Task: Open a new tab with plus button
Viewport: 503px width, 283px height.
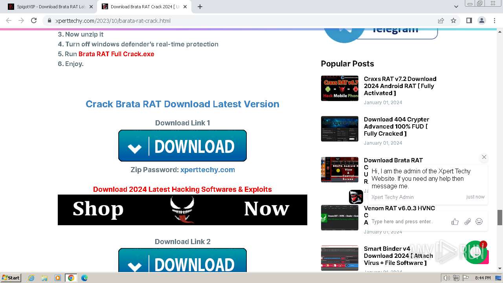Action: (200, 7)
